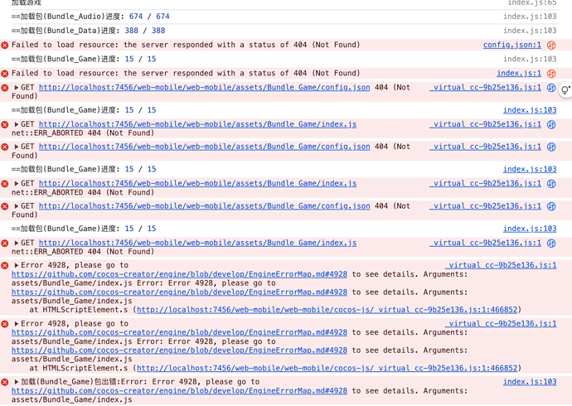Click the index.js:103 source on the Bundle_Data row
The width and height of the screenshot is (572, 406).
(530, 31)
